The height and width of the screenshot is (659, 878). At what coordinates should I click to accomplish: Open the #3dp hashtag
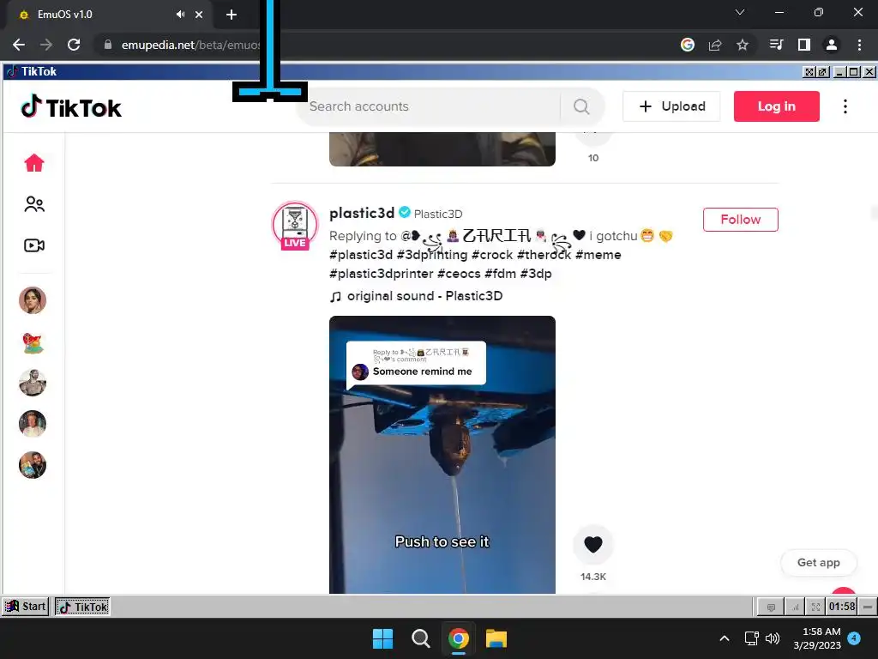tap(536, 274)
